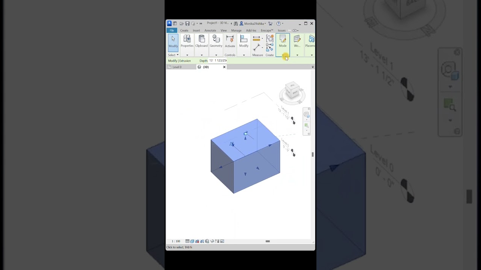Image resolution: width=481 pixels, height=270 pixels.
Task: Change Visual Style with the cube icon
Action: coord(192,241)
